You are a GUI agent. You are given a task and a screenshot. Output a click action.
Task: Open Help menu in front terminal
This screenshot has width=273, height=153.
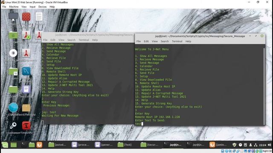tap(188, 41)
